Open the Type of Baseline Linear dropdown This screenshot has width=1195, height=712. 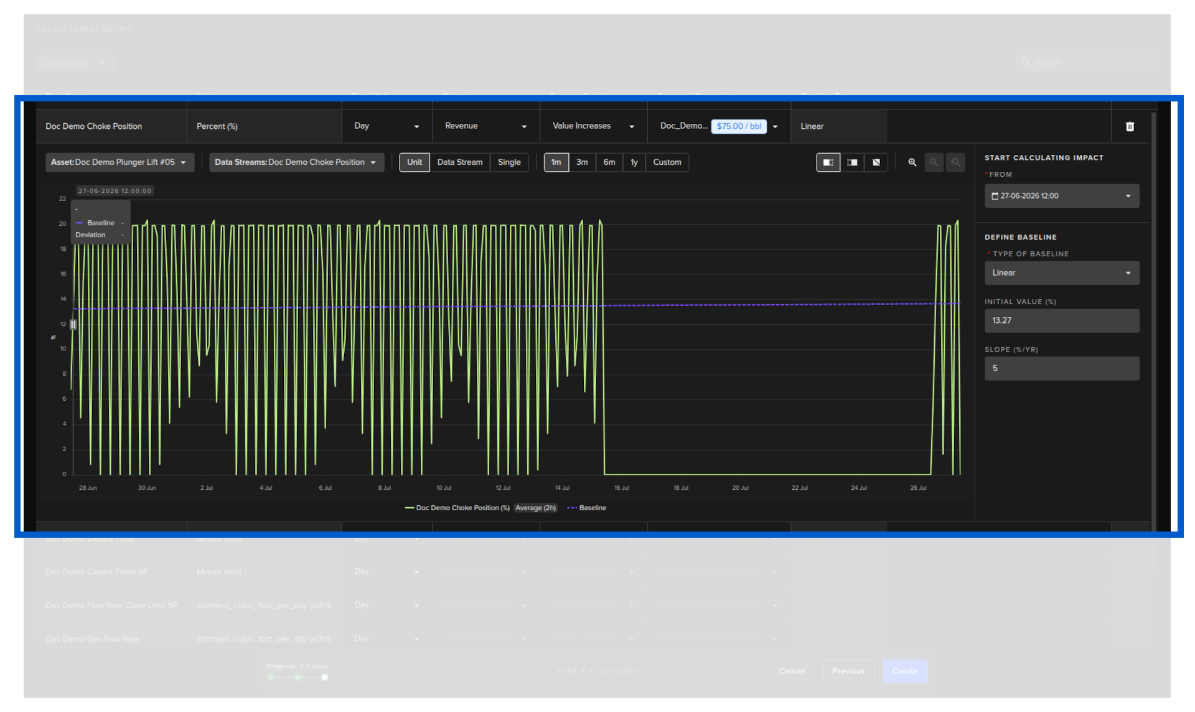click(1062, 273)
